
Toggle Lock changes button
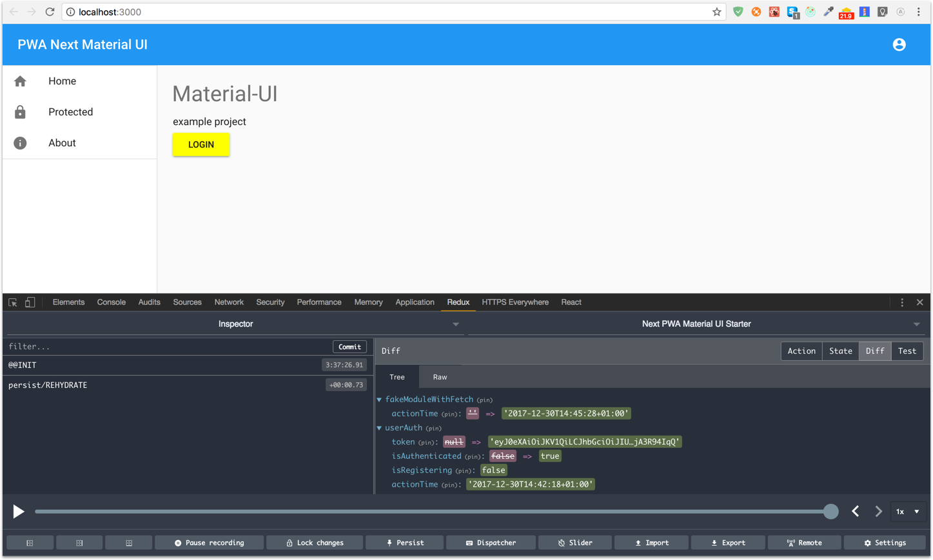[315, 543]
